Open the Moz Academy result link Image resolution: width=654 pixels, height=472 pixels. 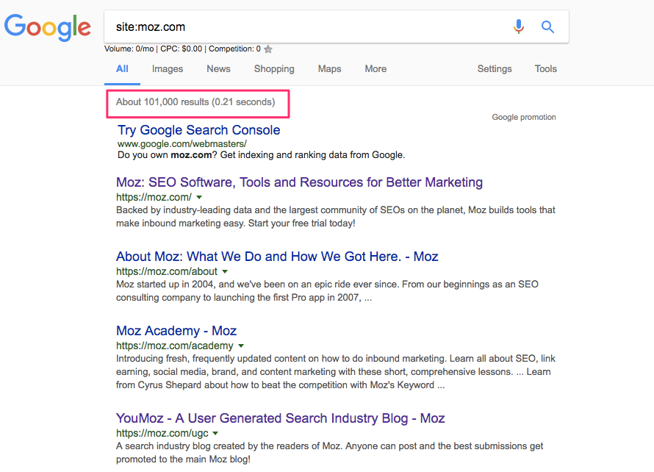pyautogui.click(x=176, y=330)
